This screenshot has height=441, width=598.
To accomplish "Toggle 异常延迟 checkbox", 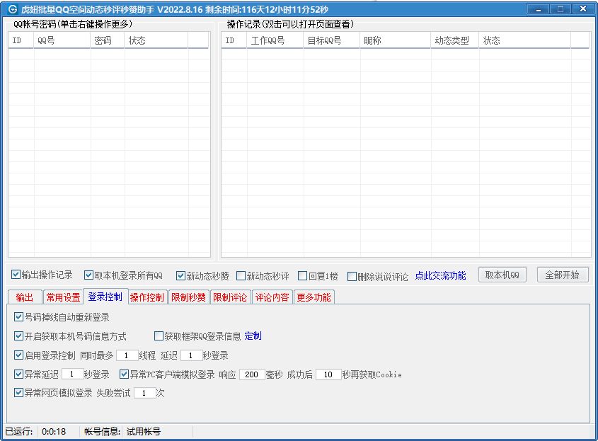I will [18, 374].
